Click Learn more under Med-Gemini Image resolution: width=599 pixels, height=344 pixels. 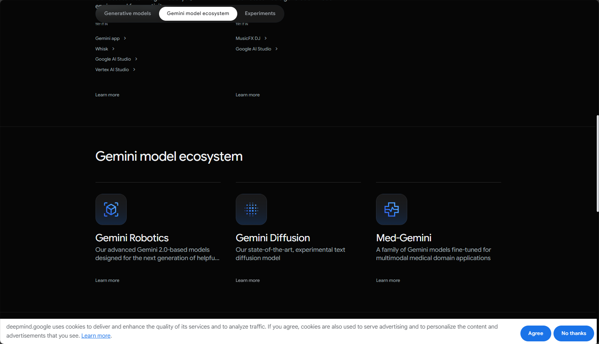pos(388,280)
